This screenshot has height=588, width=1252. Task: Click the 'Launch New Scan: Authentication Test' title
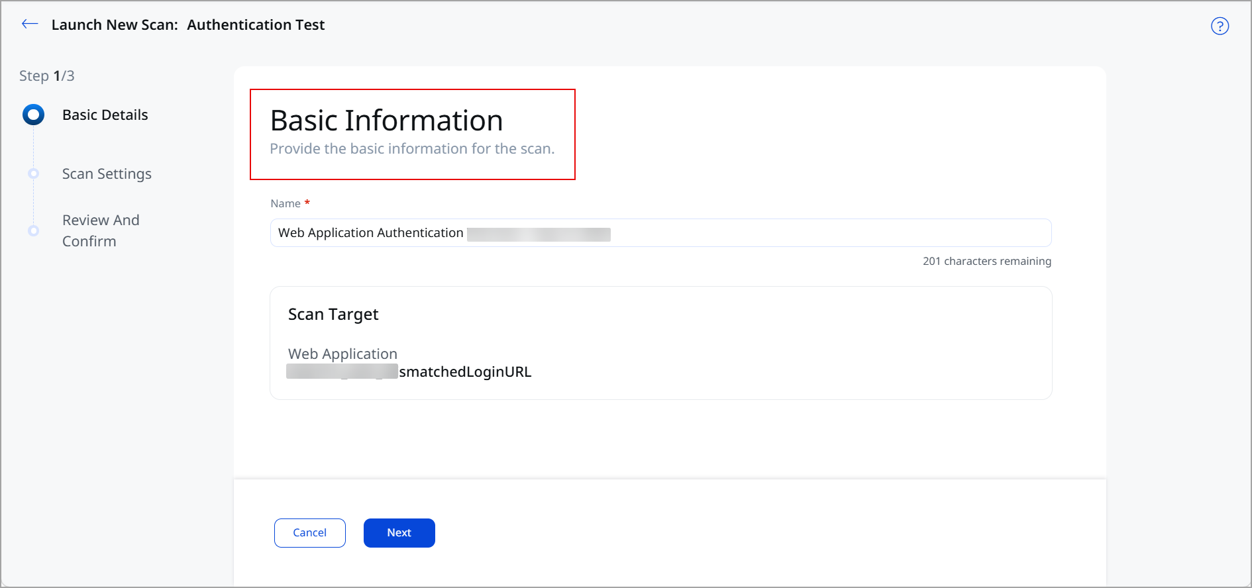(188, 25)
